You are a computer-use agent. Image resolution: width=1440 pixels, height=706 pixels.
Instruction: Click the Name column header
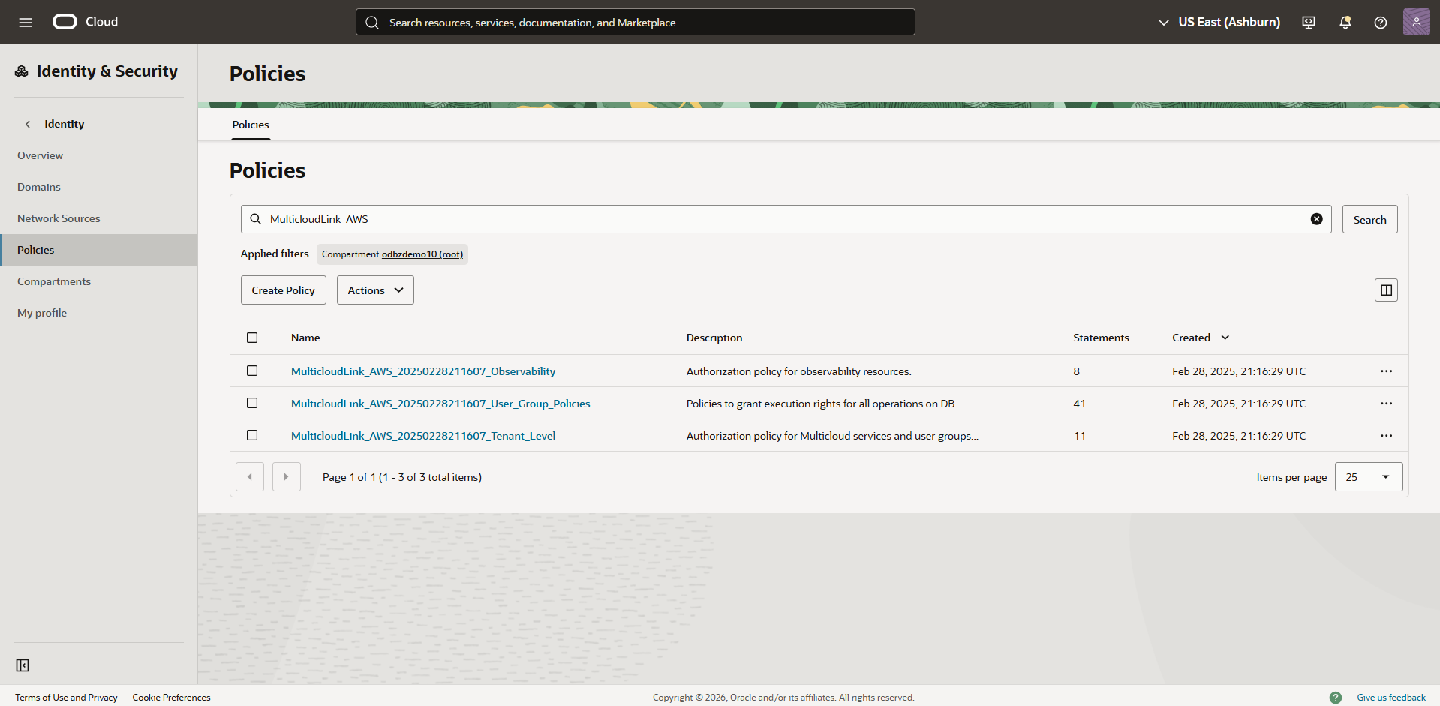point(305,338)
